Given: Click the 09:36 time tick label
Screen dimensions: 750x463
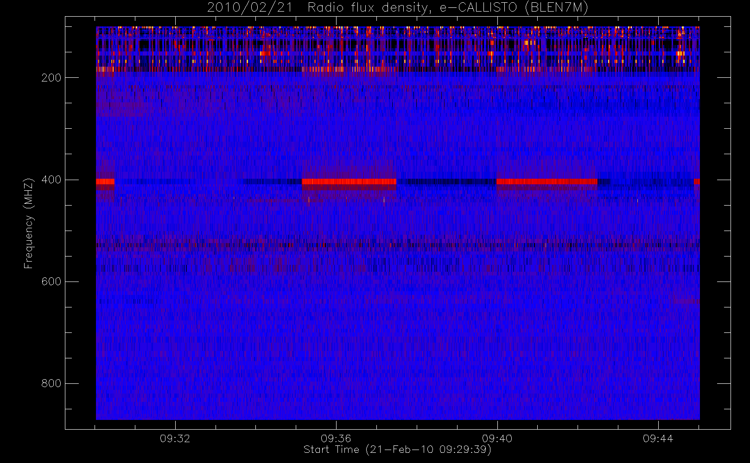Looking at the screenshot, I should tap(336, 438).
